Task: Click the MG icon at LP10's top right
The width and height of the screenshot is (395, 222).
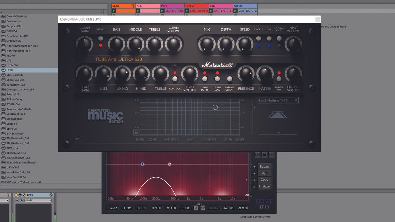Action: click(258, 154)
